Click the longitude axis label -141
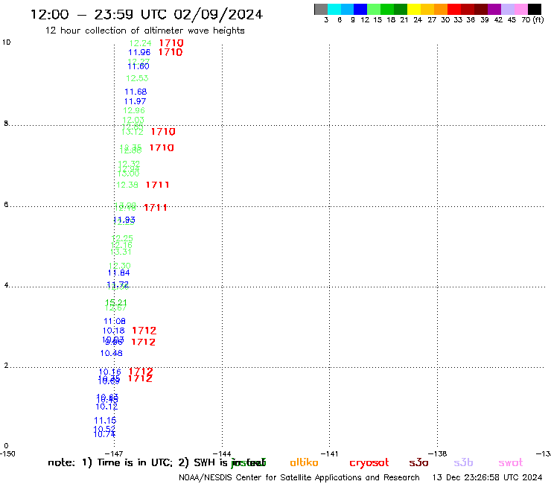Viewport: 551px width, 484px height. [330, 453]
